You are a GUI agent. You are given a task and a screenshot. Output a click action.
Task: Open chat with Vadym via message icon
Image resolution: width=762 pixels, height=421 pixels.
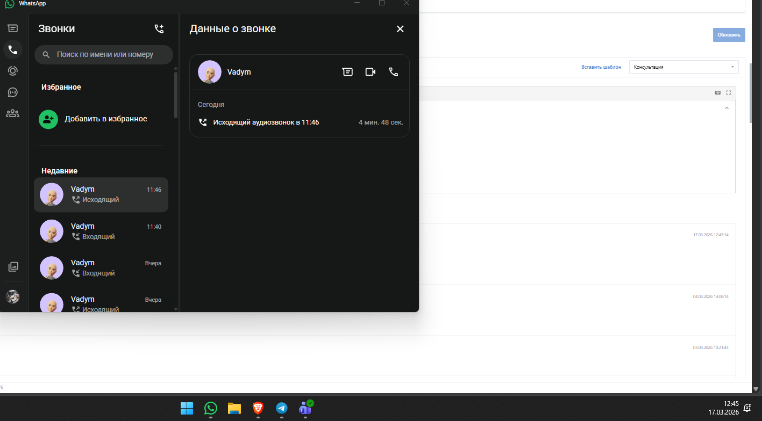pos(348,72)
